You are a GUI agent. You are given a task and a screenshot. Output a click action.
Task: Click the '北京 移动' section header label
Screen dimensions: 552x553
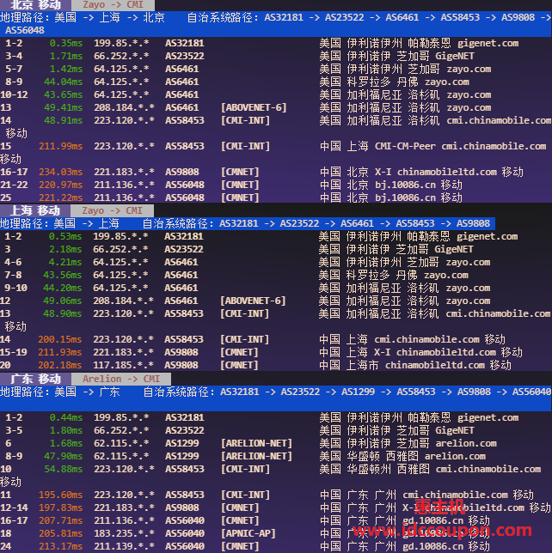[x=35, y=4]
